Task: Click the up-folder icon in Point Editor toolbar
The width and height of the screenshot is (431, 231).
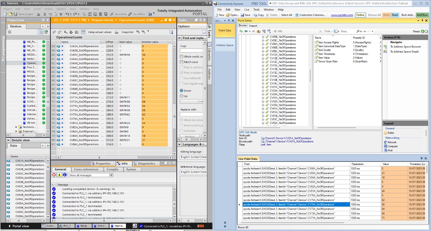Action: click(x=258, y=31)
